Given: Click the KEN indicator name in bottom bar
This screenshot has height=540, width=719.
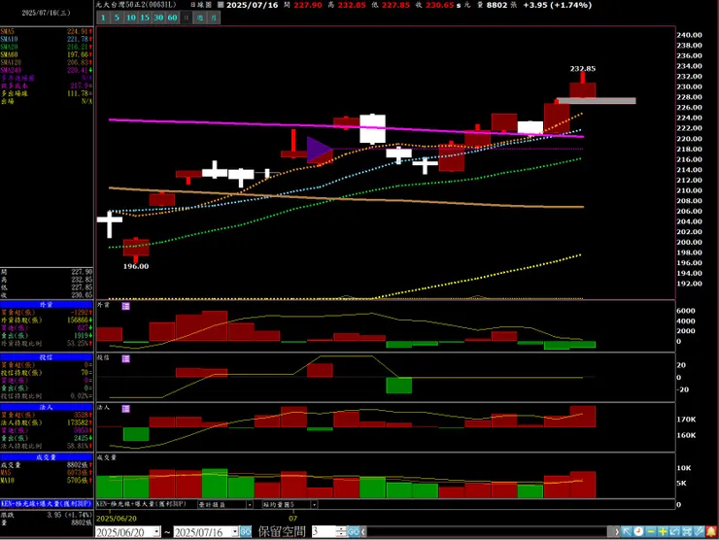Looking at the screenshot, I should (x=141, y=504).
